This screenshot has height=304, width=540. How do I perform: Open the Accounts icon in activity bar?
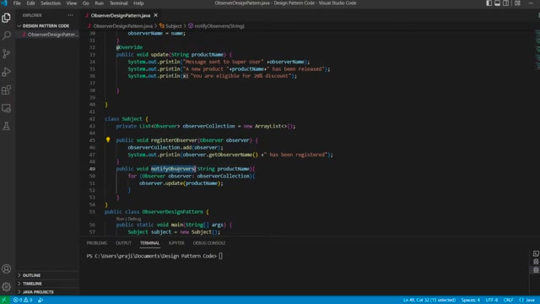point(6,269)
